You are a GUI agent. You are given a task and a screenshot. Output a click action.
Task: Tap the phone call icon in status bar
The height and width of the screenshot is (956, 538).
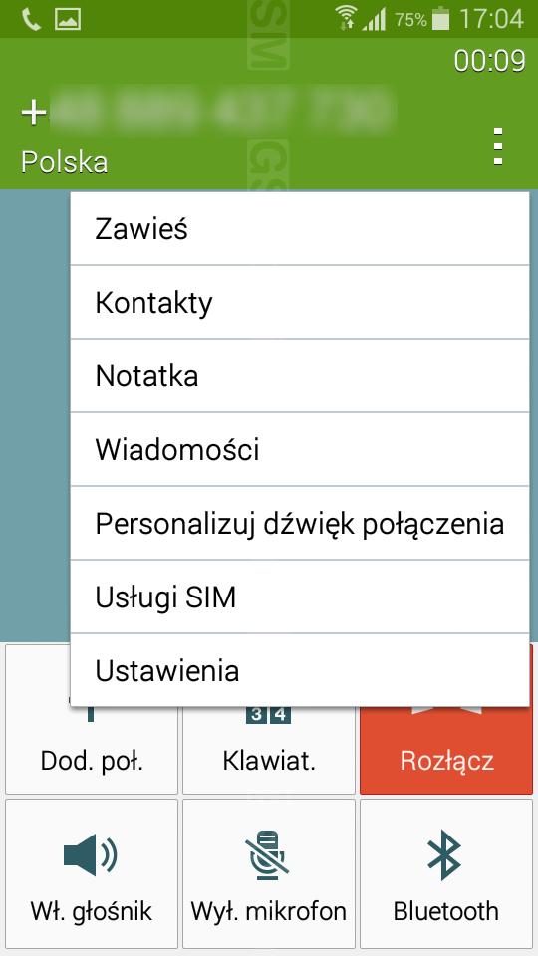[x=31, y=20]
